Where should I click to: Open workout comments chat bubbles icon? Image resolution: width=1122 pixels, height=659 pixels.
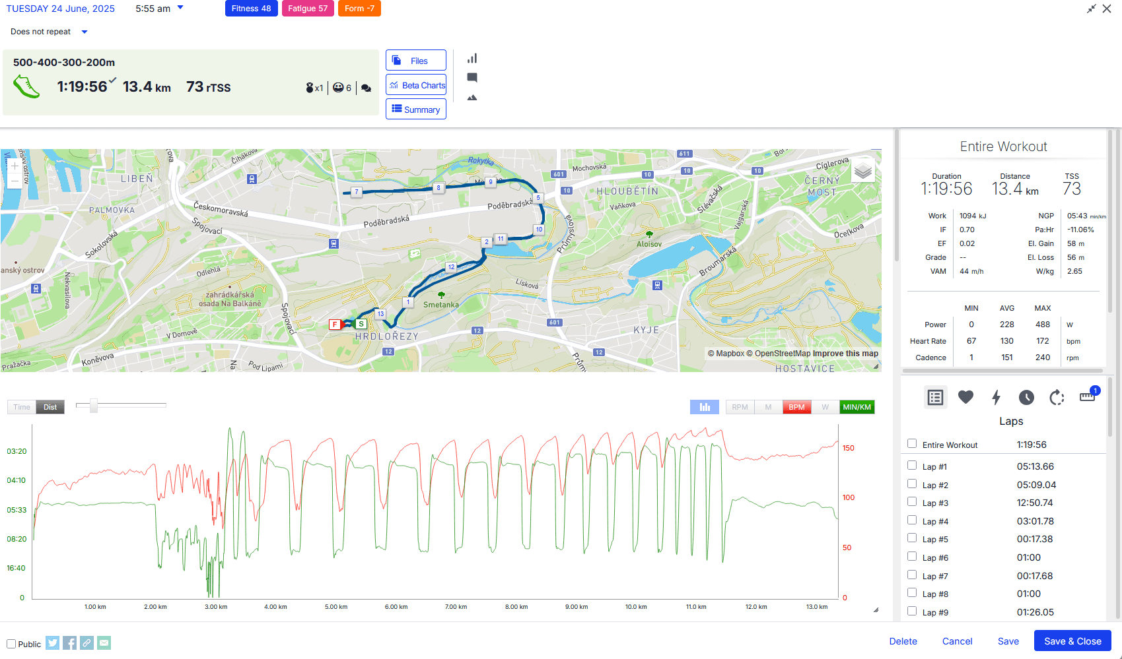point(366,88)
